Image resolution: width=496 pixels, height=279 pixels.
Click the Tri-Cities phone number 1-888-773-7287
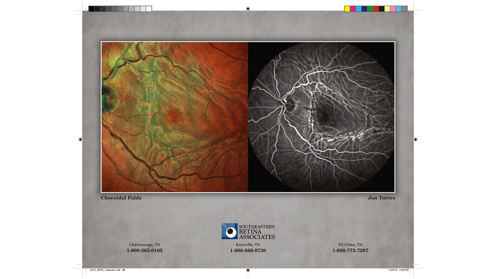(350, 250)
